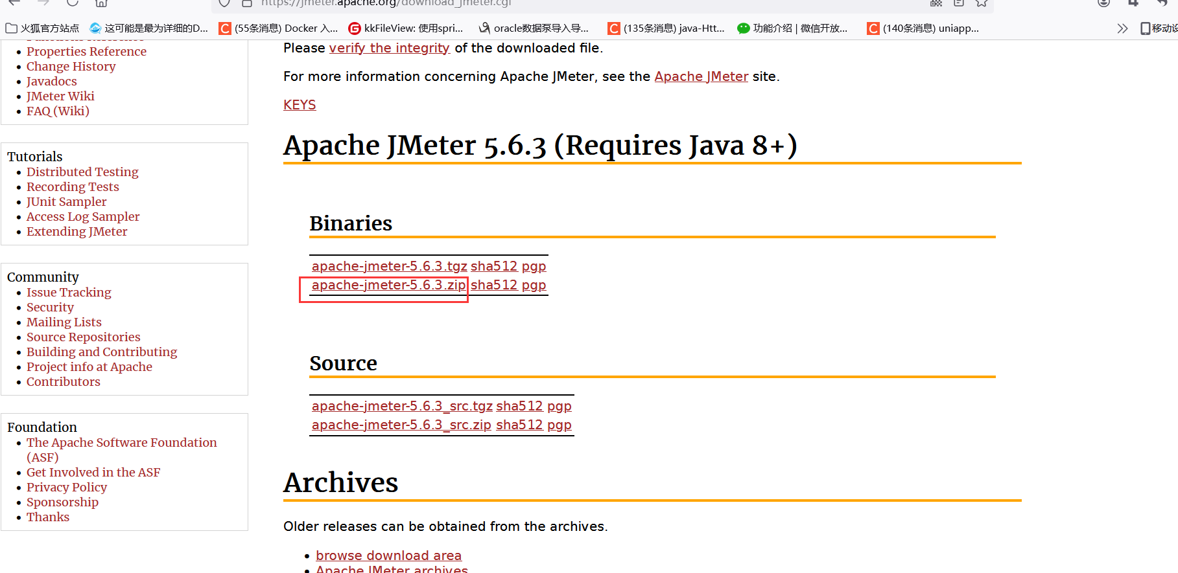Open Privacy Policy link
This screenshot has height=573, width=1178.
coord(66,487)
